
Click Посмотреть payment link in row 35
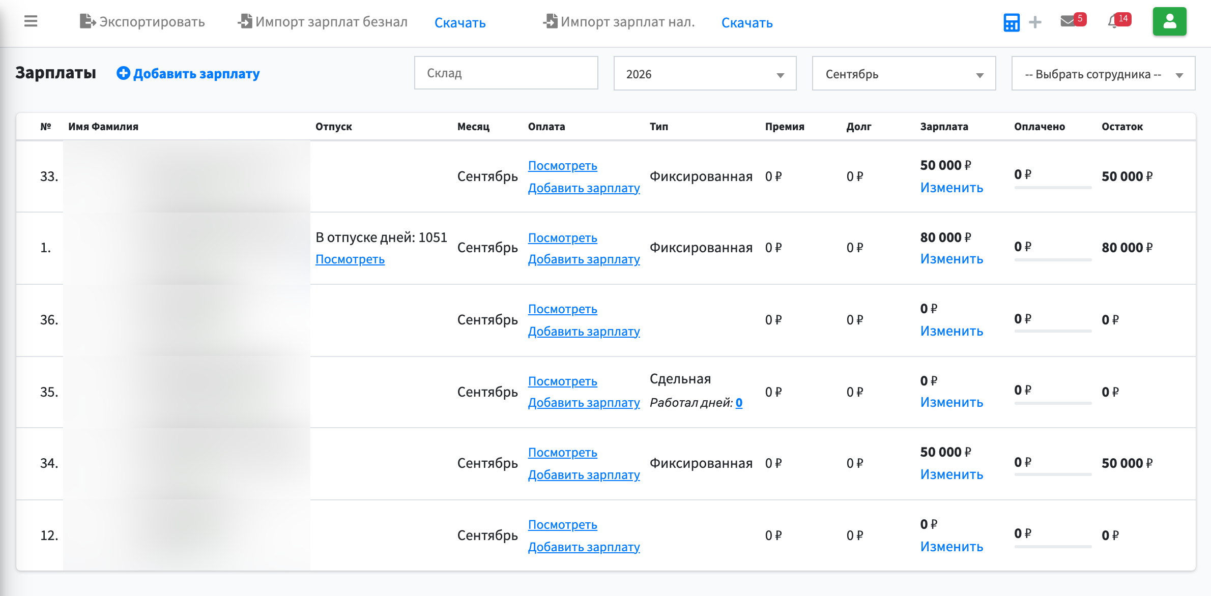[x=563, y=381]
